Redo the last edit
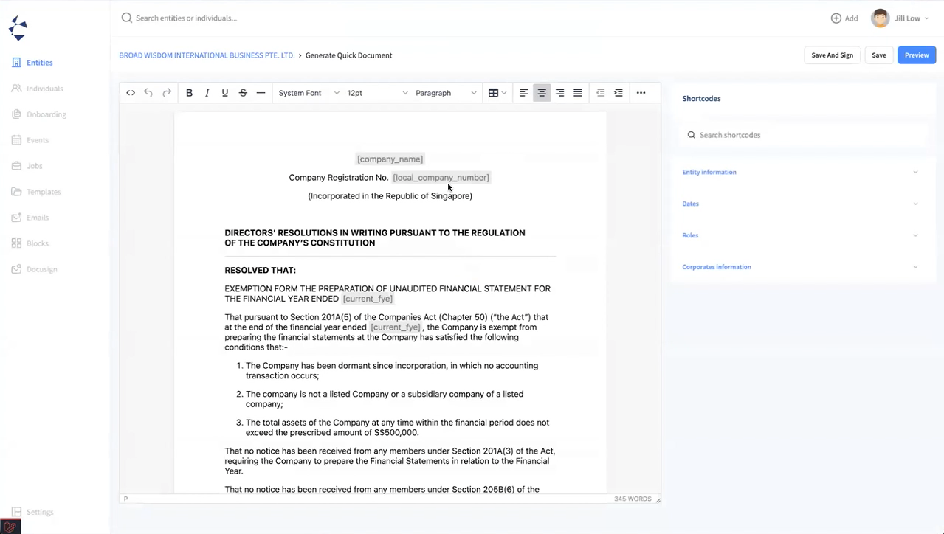 point(167,93)
